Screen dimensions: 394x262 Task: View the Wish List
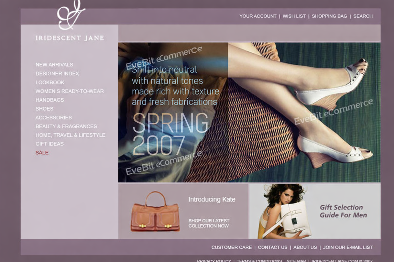click(x=294, y=16)
